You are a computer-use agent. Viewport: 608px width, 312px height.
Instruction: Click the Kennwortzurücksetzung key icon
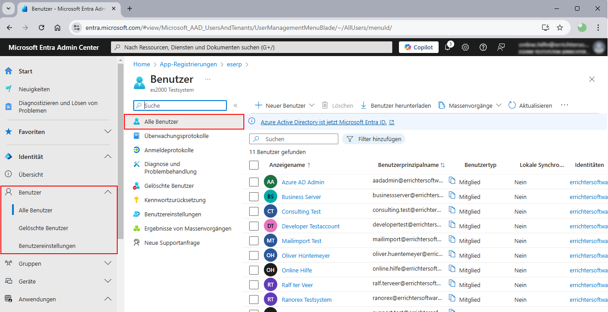136,200
